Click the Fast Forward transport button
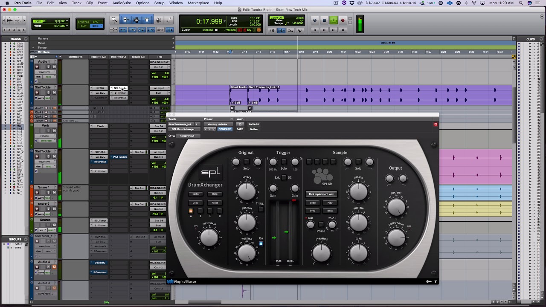Screen dimensions: 546x307 (x=333, y=30)
